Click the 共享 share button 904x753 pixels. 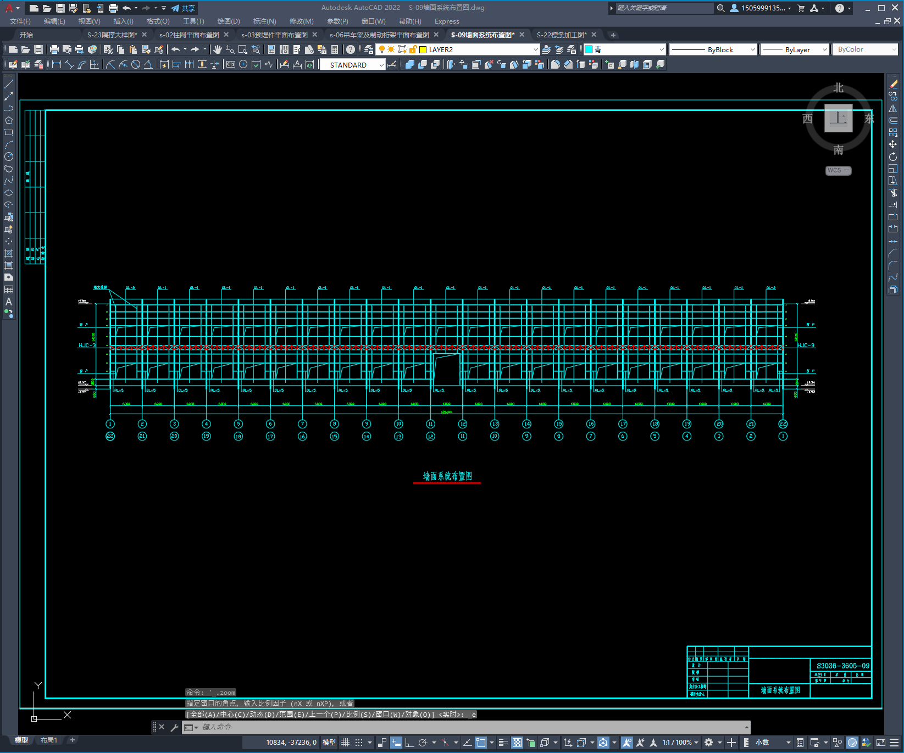pyautogui.click(x=183, y=8)
